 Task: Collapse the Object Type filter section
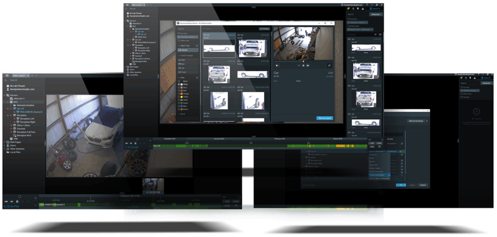179,46
